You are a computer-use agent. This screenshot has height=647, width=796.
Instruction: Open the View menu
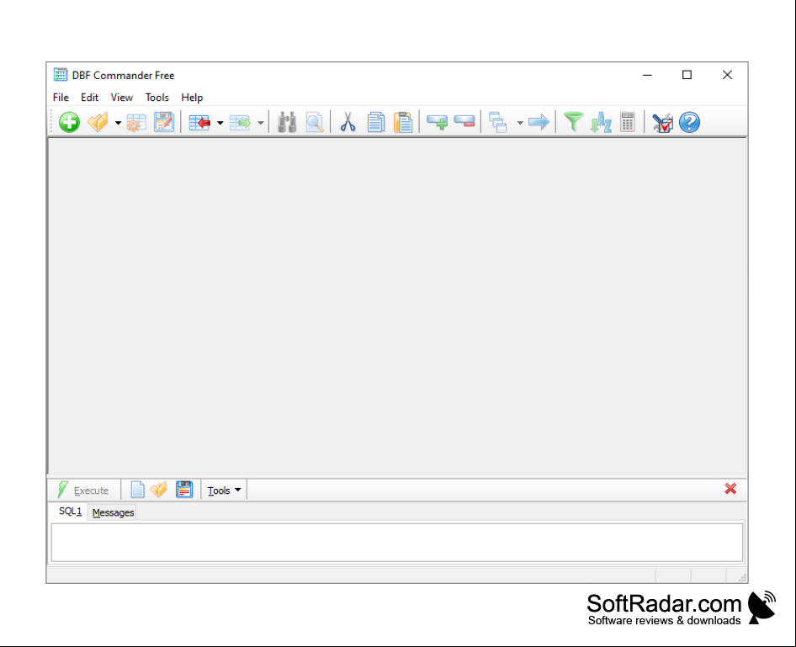122,98
